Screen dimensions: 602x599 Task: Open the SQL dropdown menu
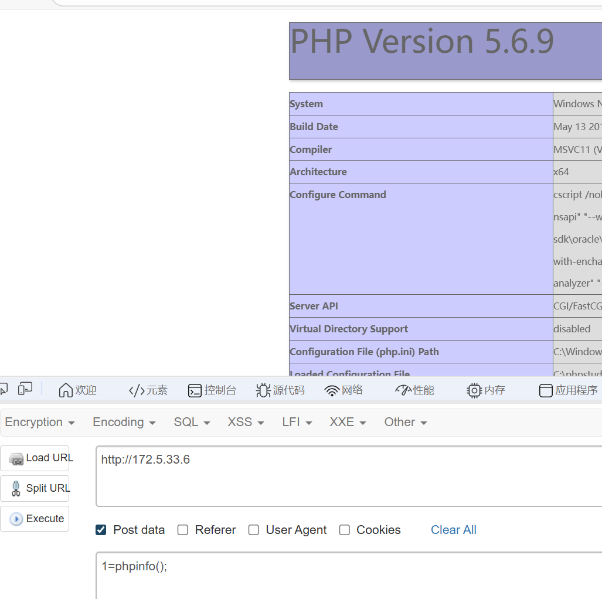[x=192, y=422]
